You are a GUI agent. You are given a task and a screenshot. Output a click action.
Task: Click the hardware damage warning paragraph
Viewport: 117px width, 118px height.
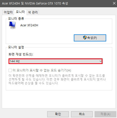(x=57, y=79)
